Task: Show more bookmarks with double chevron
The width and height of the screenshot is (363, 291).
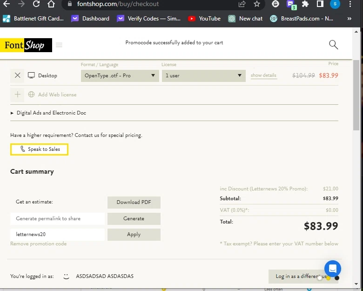Action: (350, 19)
